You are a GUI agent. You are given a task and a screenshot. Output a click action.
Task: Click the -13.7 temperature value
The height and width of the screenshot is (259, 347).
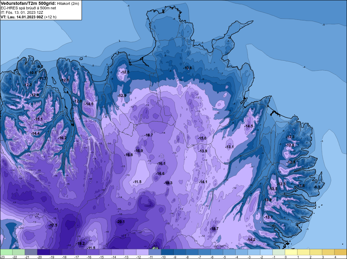269,217
